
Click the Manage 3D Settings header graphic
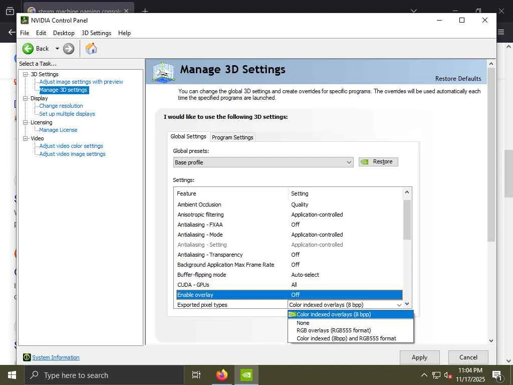pyautogui.click(x=164, y=72)
